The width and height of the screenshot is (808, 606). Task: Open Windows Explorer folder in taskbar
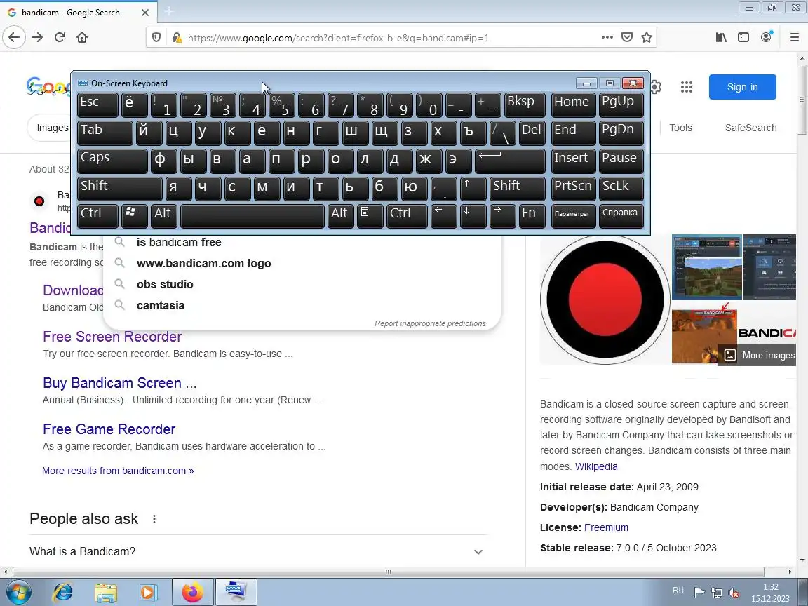coord(106,592)
